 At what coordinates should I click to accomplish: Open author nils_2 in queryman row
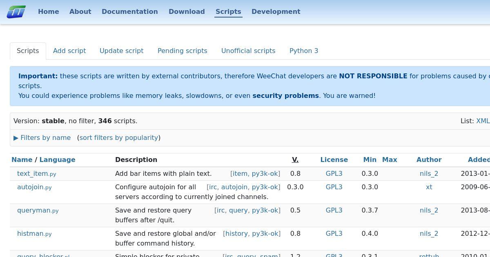(x=429, y=210)
